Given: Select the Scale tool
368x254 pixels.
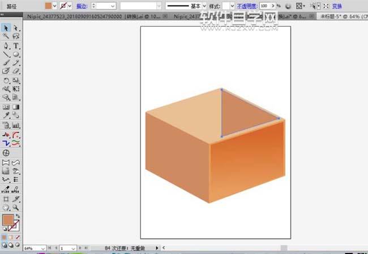Looking at the screenshot, I should click(16, 80).
